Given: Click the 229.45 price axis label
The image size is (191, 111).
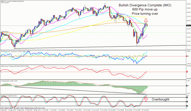Looking at the screenshot, I should point(189,50).
